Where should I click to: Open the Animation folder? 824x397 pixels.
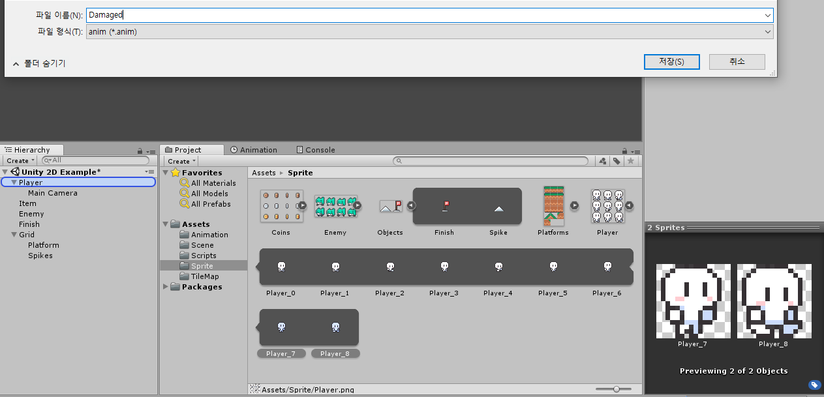(209, 235)
